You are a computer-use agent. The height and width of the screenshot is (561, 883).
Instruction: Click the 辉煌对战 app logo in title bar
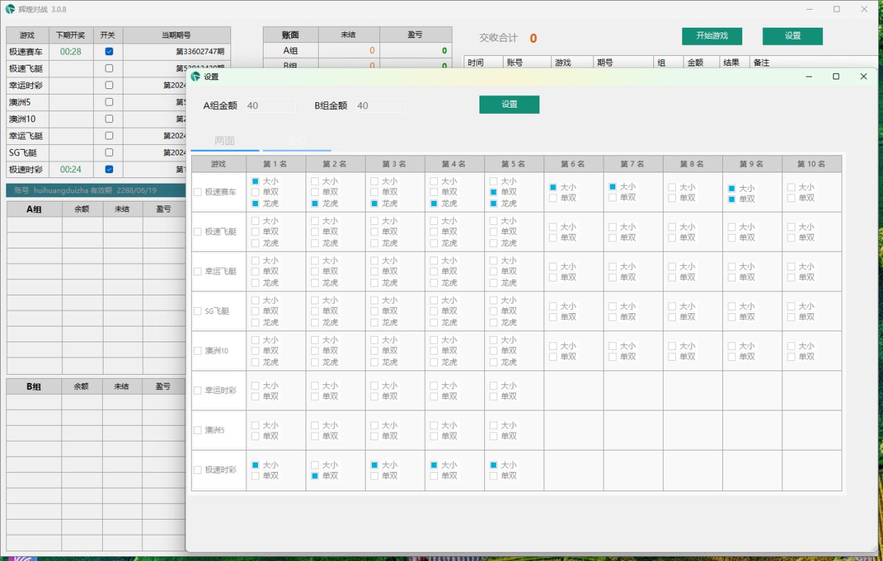pyautogui.click(x=10, y=9)
